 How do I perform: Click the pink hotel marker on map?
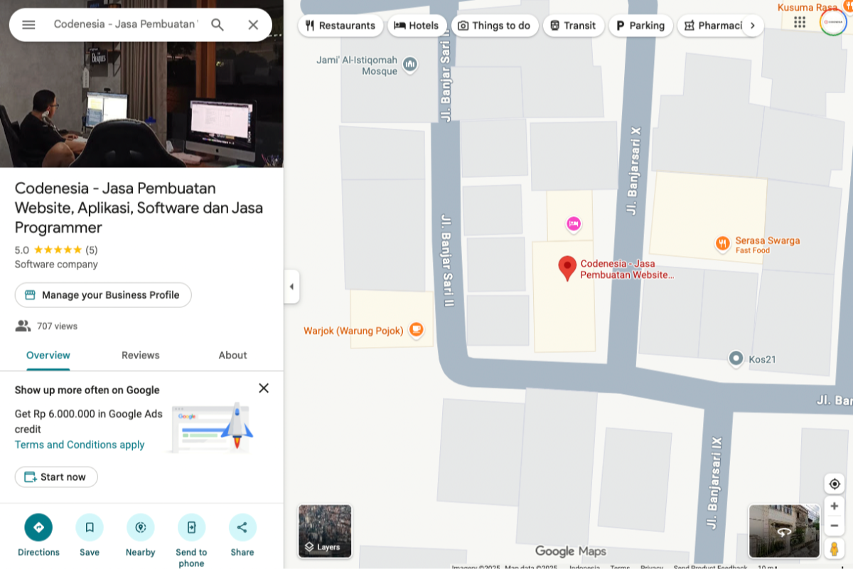coord(574,225)
